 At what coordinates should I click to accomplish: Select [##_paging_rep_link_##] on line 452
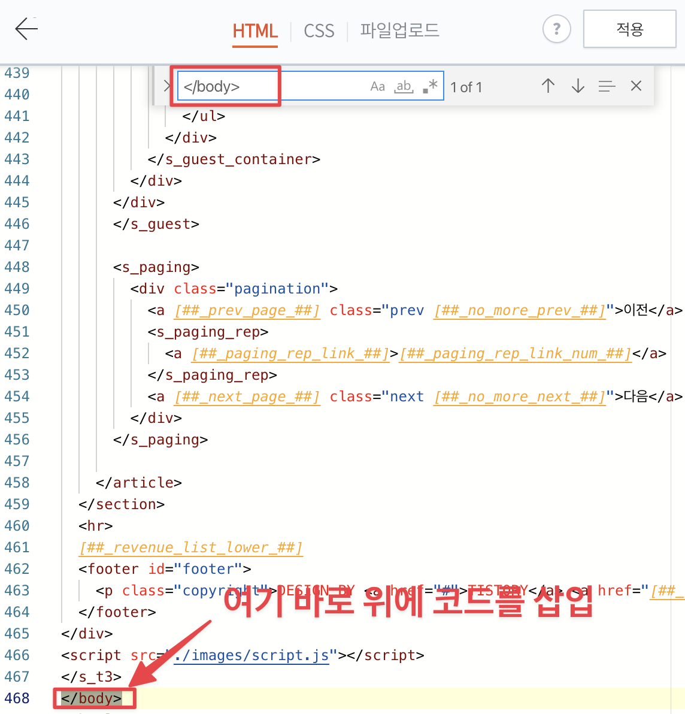click(290, 354)
